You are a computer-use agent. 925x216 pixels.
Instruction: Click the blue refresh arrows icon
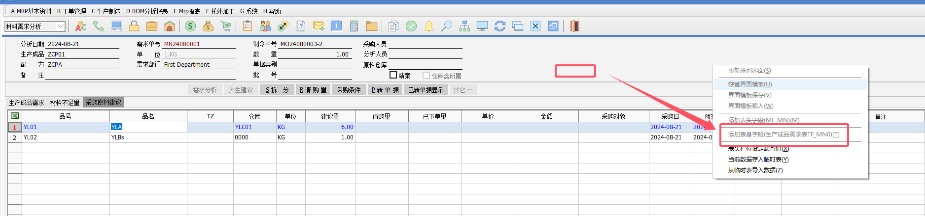coord(500,27)
